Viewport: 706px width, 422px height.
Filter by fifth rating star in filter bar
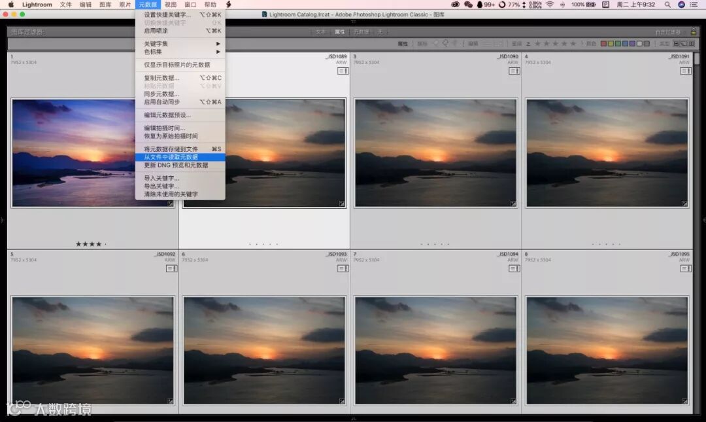tap(573, 44)
